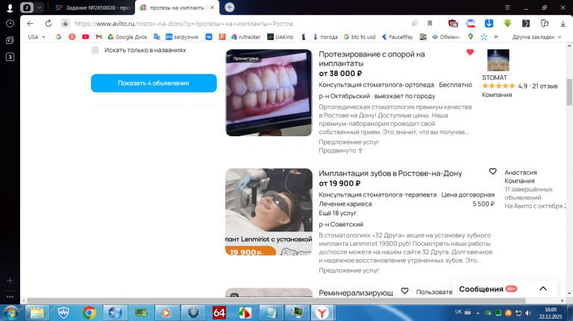
Task: Open the YouTube bookmark
Action: click(86, 36)
